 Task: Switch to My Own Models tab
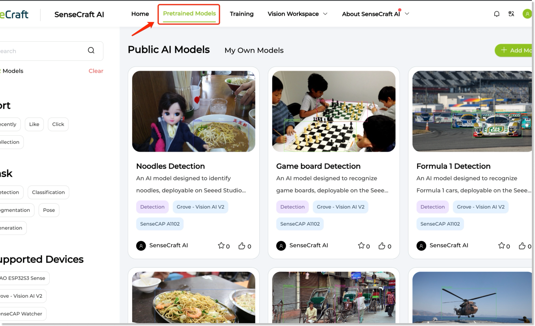point(254,50)
